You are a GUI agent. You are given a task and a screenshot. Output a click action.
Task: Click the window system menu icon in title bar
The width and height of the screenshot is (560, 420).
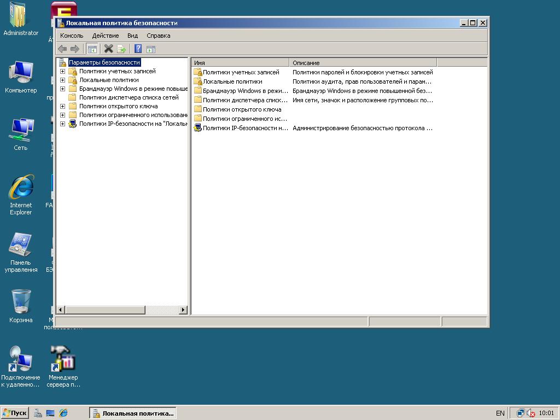click(x=60, y=23)
